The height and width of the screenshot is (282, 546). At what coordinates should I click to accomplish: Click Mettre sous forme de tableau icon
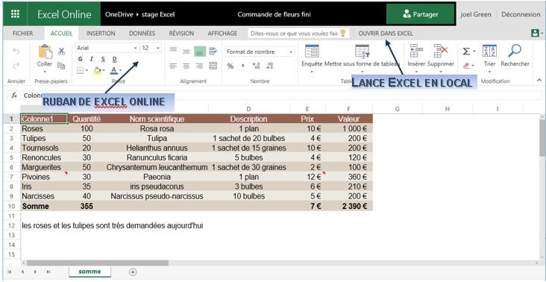[363, 51]
